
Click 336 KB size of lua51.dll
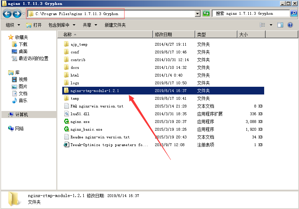(x=256, y=114)
